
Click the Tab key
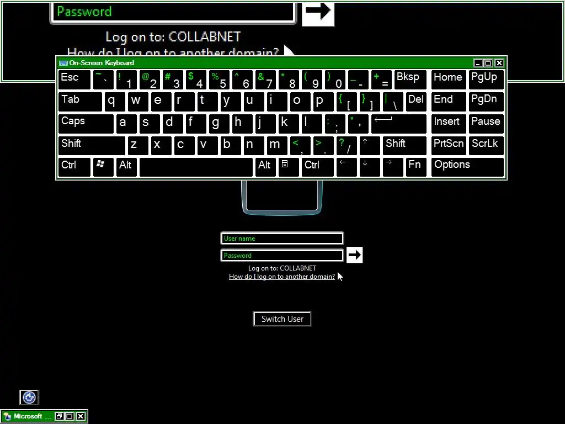pyautogui.click(x=80, y=102)
